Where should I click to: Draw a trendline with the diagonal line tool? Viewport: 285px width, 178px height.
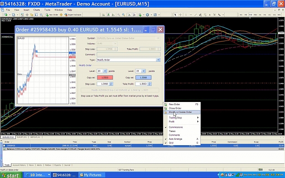click(196, 15)
